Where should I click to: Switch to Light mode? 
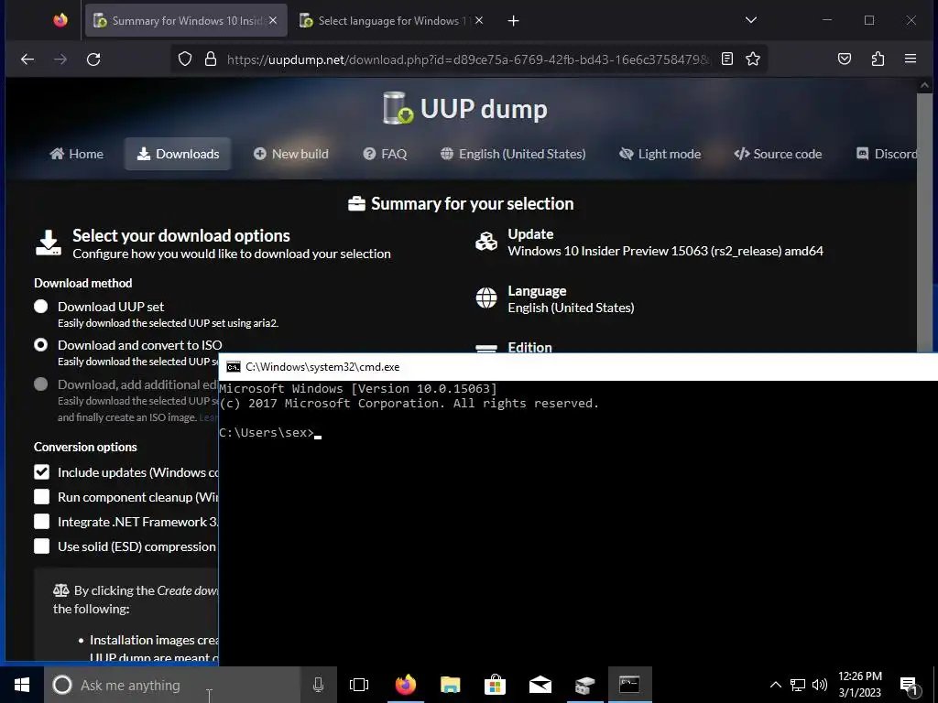click(660, 154)
